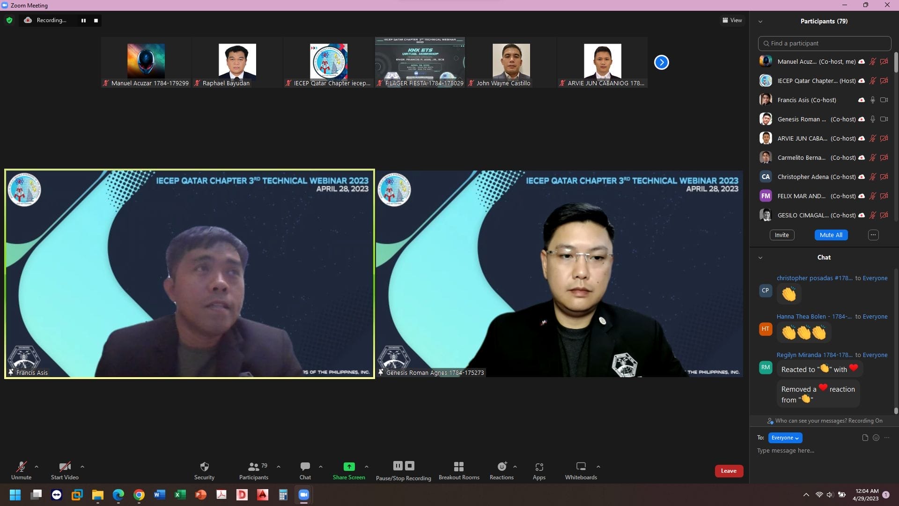Open participants options arrow
Screen dimensions: 899x506
pyautogui.click(x=279, y=467)
